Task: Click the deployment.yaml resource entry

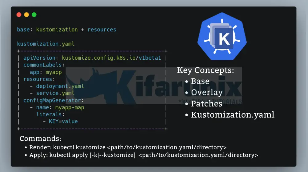Action: (60, 86)
